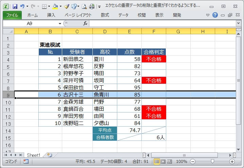Select the Format Painter brush icon
The width and height of the screenshot is (244, 168).
pos(67,6)
